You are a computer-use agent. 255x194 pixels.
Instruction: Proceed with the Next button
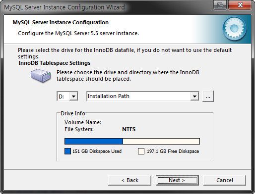(x=177, y=180)
